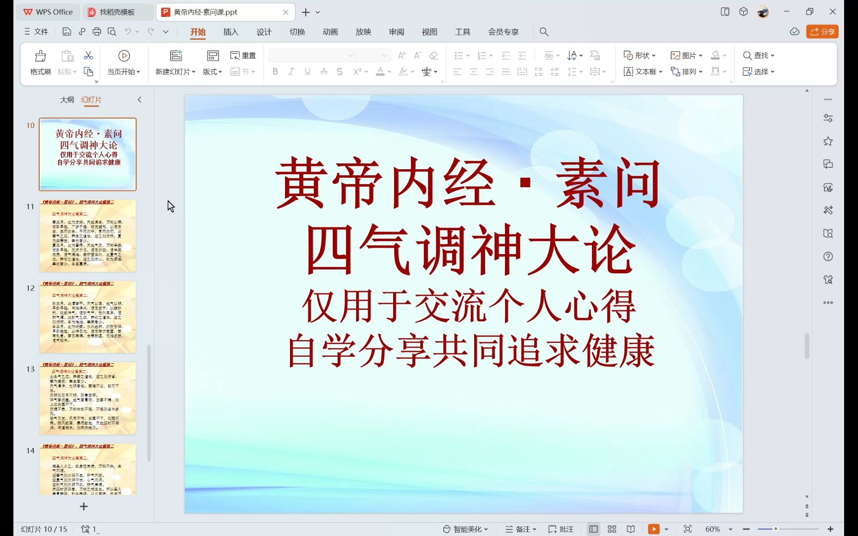
Task: Switch to slide sorter grid view
Action: (x=612, y=529)
